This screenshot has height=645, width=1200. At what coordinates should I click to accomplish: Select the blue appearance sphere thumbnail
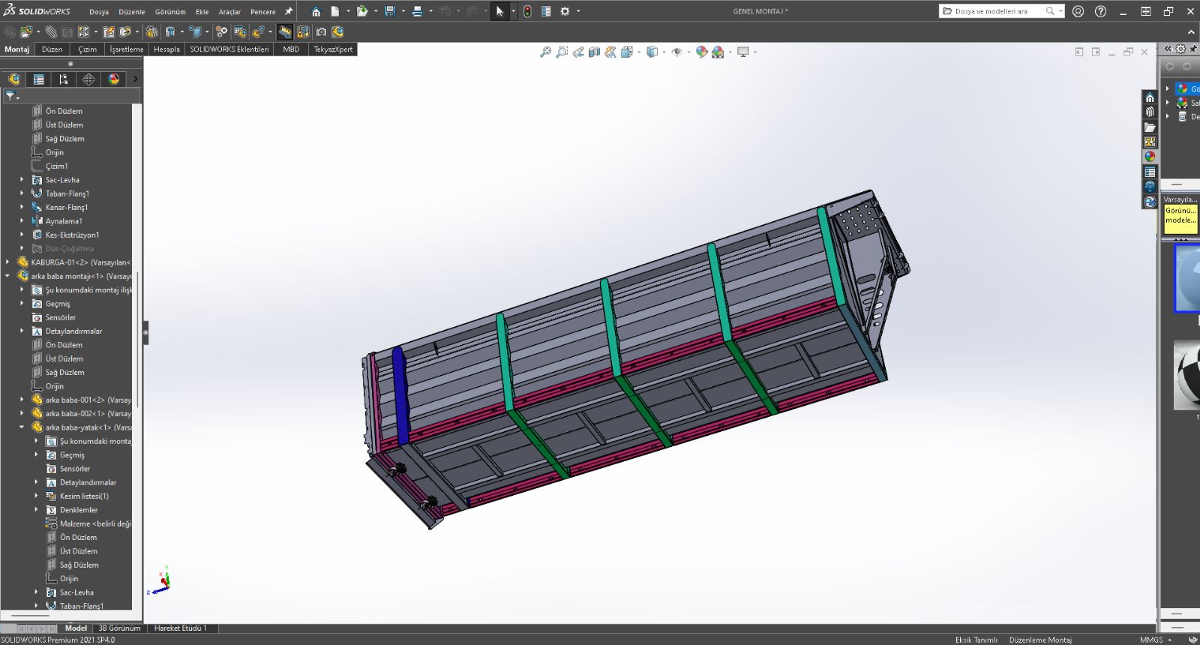point(1187,277)
